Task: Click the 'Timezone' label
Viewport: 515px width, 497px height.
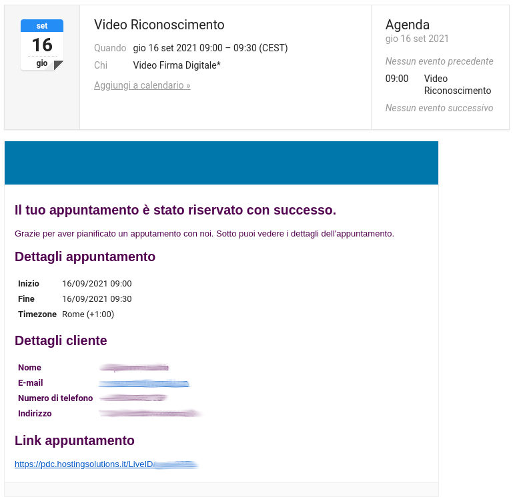Action: (x=37, y=314)
